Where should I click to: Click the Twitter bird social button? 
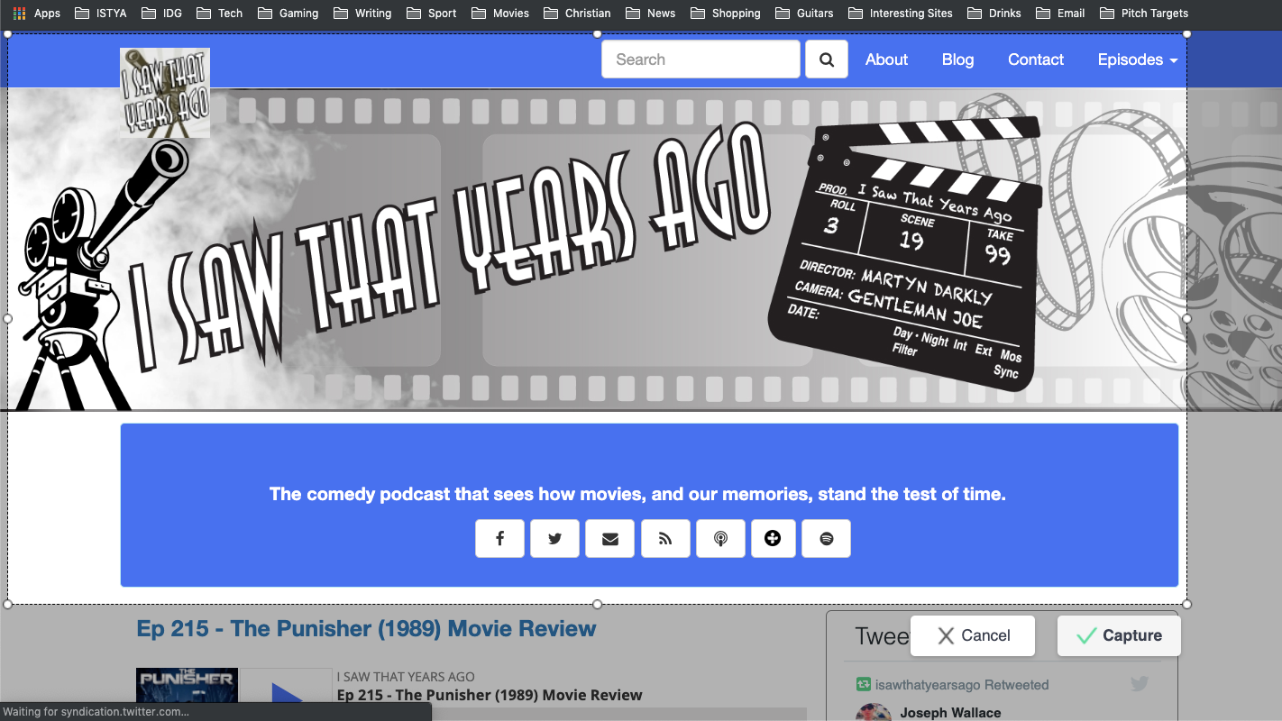pos(554,539)
